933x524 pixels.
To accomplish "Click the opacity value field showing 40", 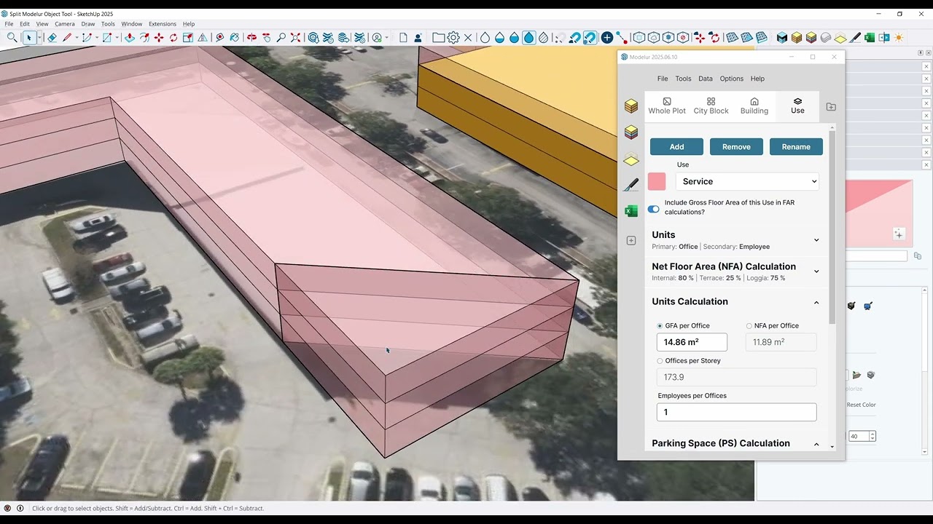I will [858, 436].
